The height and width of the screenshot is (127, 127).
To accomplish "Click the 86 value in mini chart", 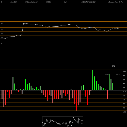I will click(82, 120).
